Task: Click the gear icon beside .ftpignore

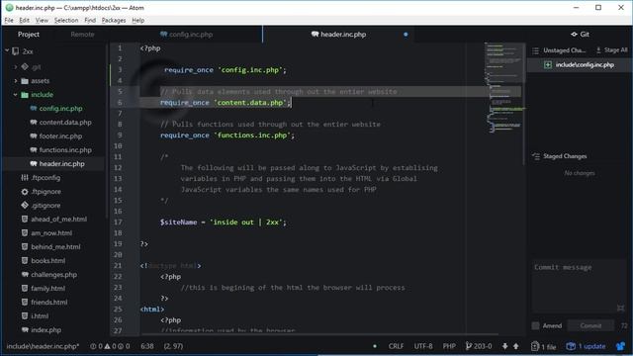Action: 25,191
